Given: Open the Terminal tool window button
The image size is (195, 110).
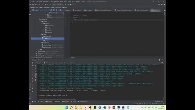Looking at the screenshot, I should [x=66, y=102].
